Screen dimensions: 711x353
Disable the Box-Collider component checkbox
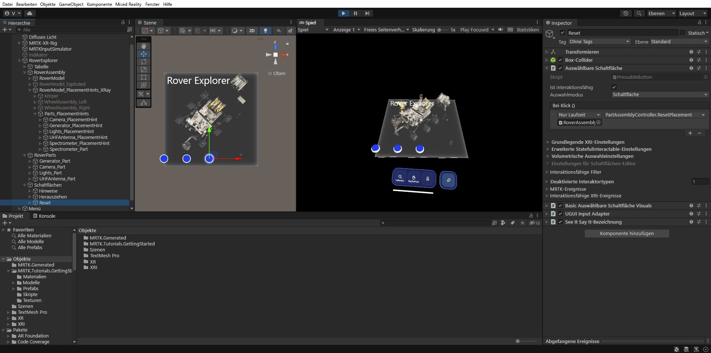click(561, 60)
